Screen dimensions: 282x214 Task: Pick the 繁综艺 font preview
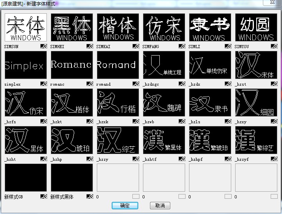coord(256,140)
